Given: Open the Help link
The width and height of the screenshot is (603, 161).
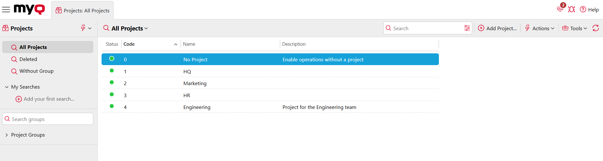Looking at the screenshot, I should 589,10.
